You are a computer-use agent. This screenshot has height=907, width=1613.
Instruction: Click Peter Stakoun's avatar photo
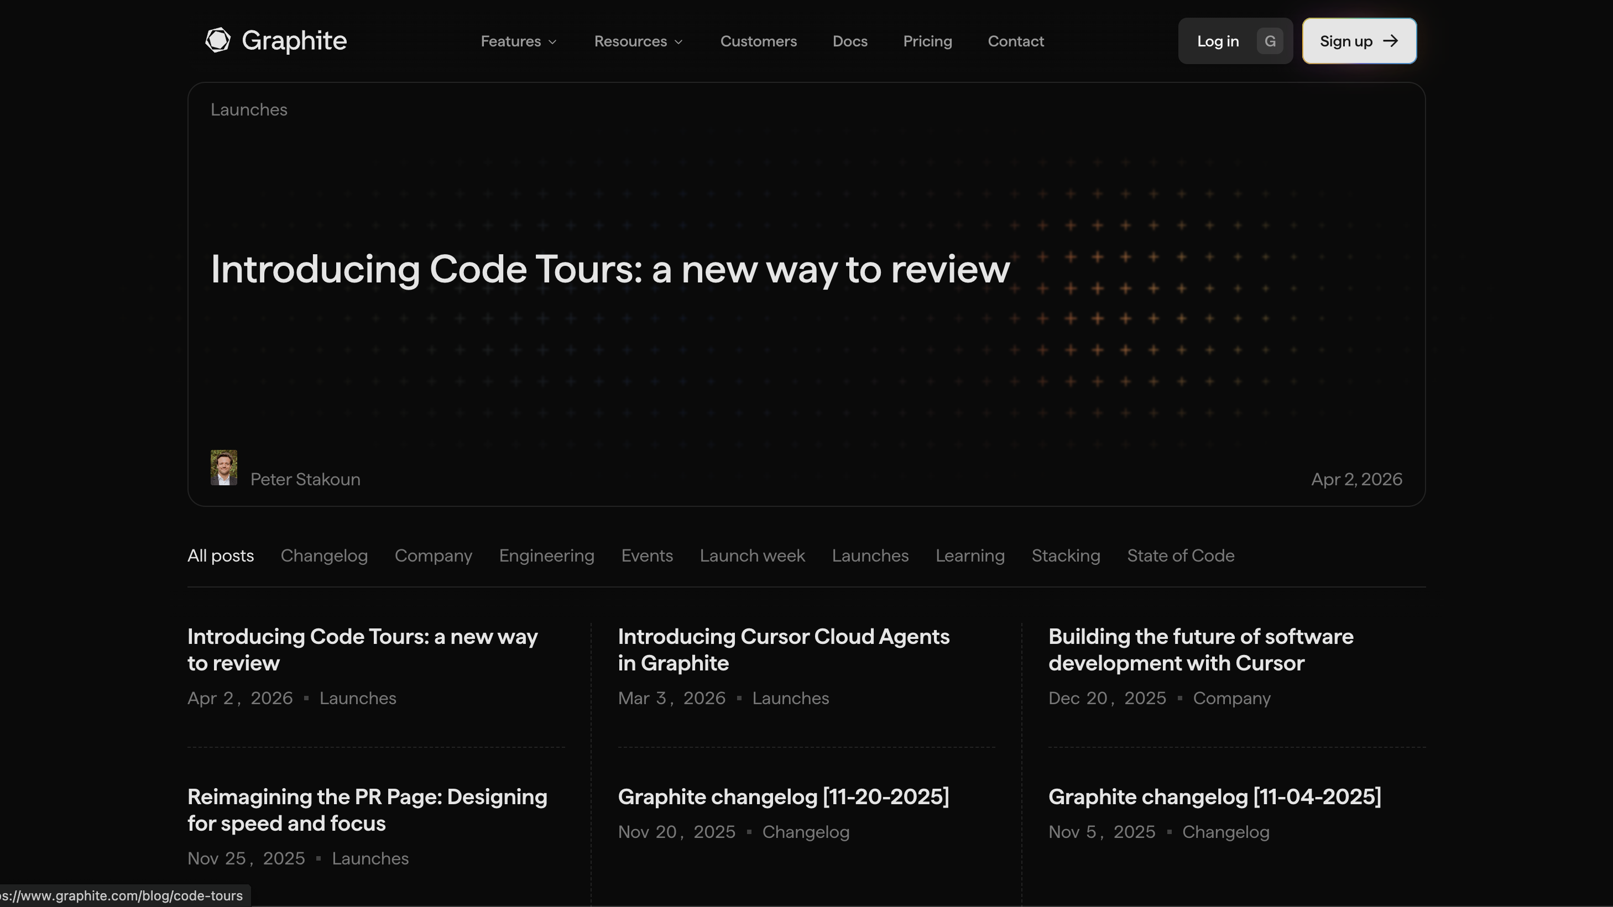click(223, 468)
